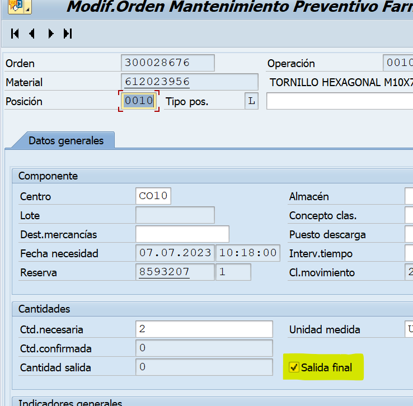Open the reservation number 8593207

165,272
